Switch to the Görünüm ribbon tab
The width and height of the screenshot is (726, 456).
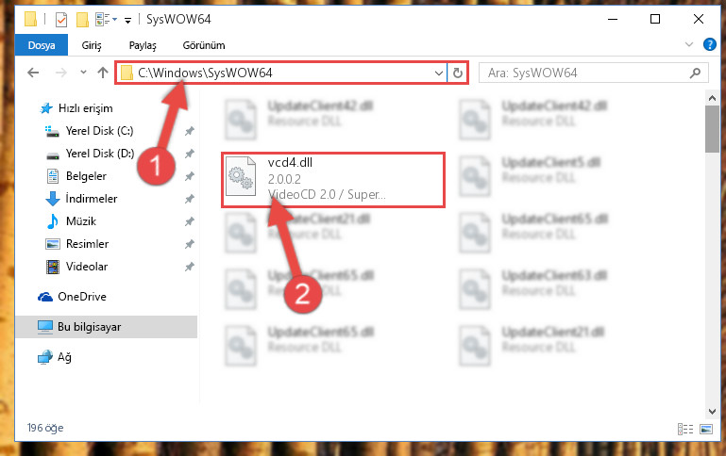(x=204, y=45)
